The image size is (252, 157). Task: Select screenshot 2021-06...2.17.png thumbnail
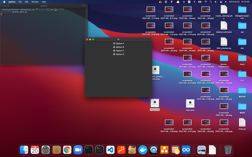(x=150, y=9)
